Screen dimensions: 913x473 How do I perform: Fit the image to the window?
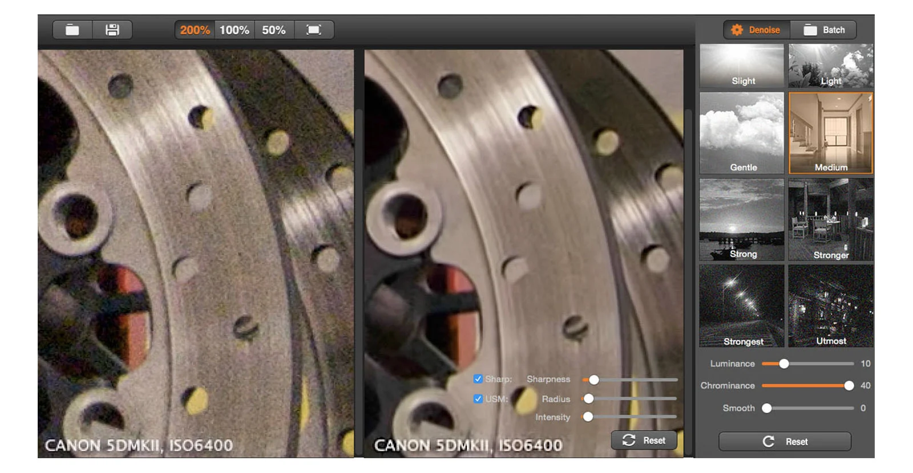(x=314, y=30)
